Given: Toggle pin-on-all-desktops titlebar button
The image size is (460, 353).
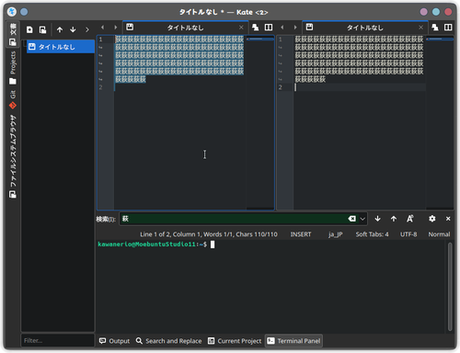Looking at the screenshot, I should pyautogui.click(x=24, y=12).
